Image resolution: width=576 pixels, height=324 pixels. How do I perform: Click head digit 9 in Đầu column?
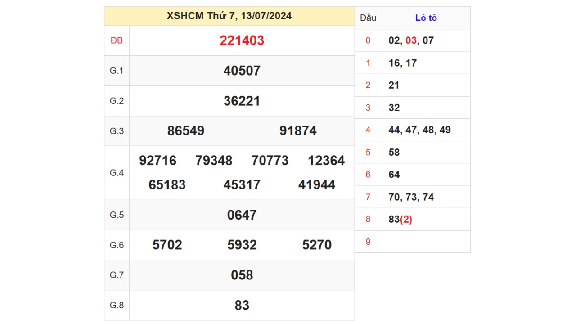point(368,242)
